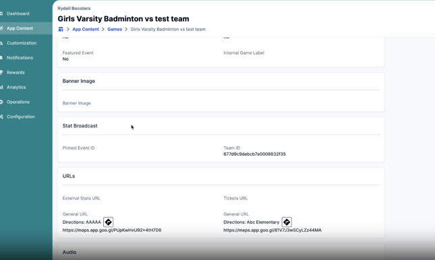Click the Configuration tools icon
Image resolution: width=435 pixels, height=260 pixels.
1,117
